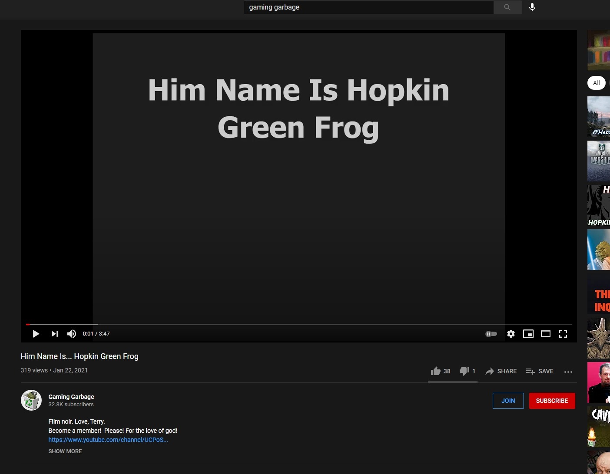The image size is (610, 474).
Task: Open the pink background man thumbnail
Action: click(x=599, y=382)
